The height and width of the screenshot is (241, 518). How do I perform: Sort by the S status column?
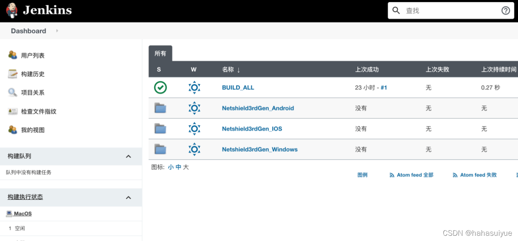coord(159,70)
